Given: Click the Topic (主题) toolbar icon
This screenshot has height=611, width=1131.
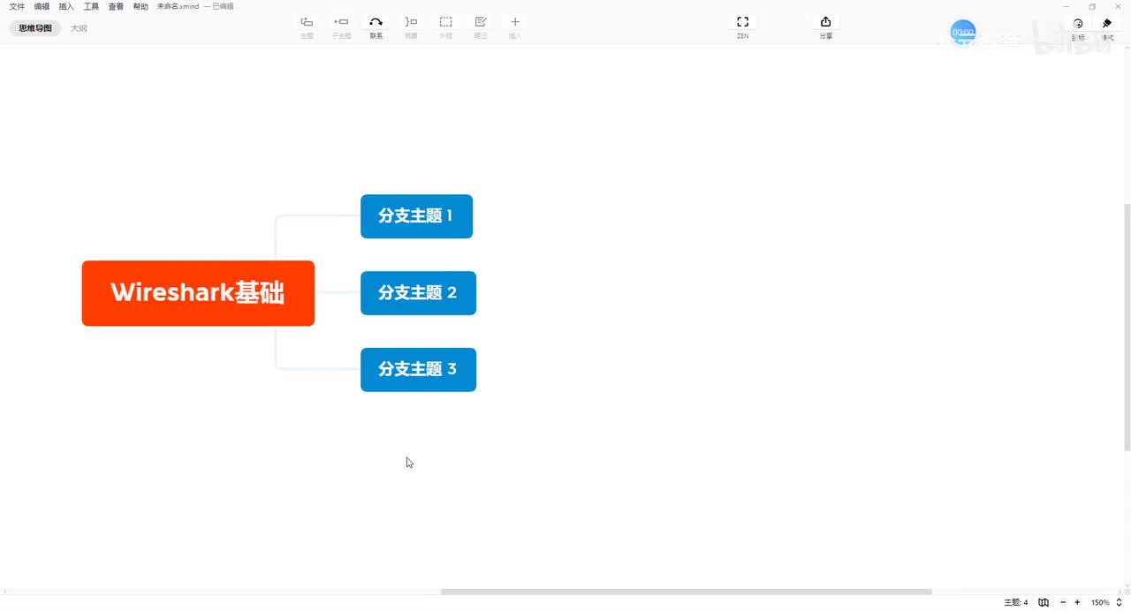Looking at the screenshot, I should click(x=307, y=22).
